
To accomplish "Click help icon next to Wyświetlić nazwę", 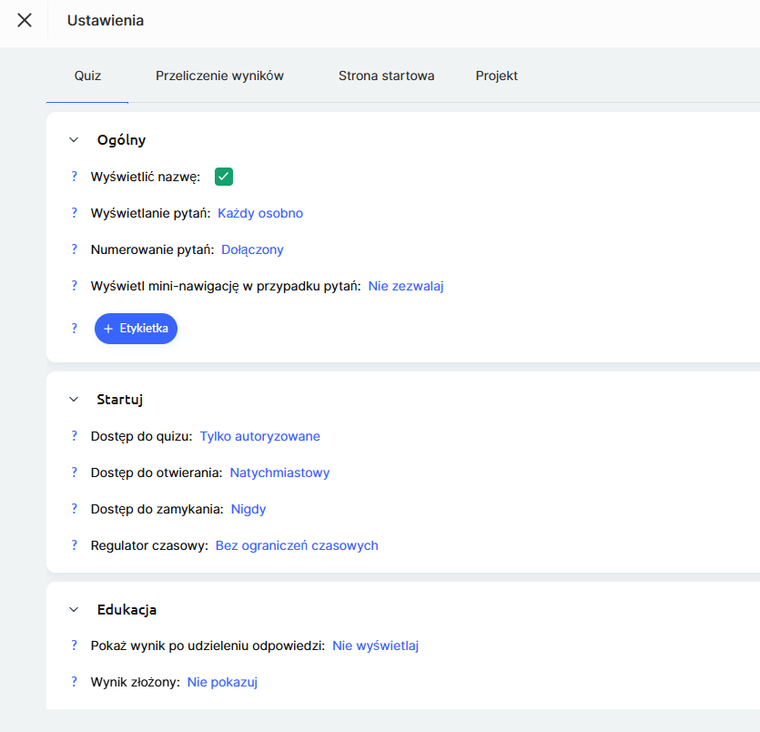I will (75, 177).
